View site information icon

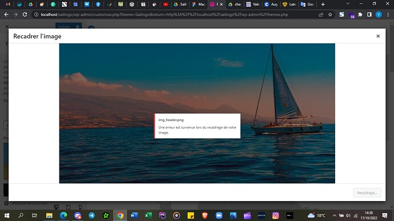36,15
